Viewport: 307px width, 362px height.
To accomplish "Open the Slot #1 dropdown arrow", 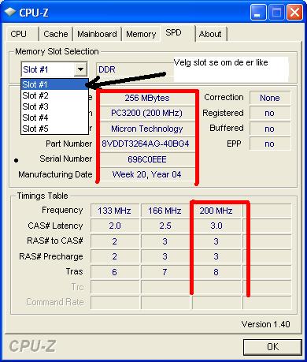I will point(80,69).
